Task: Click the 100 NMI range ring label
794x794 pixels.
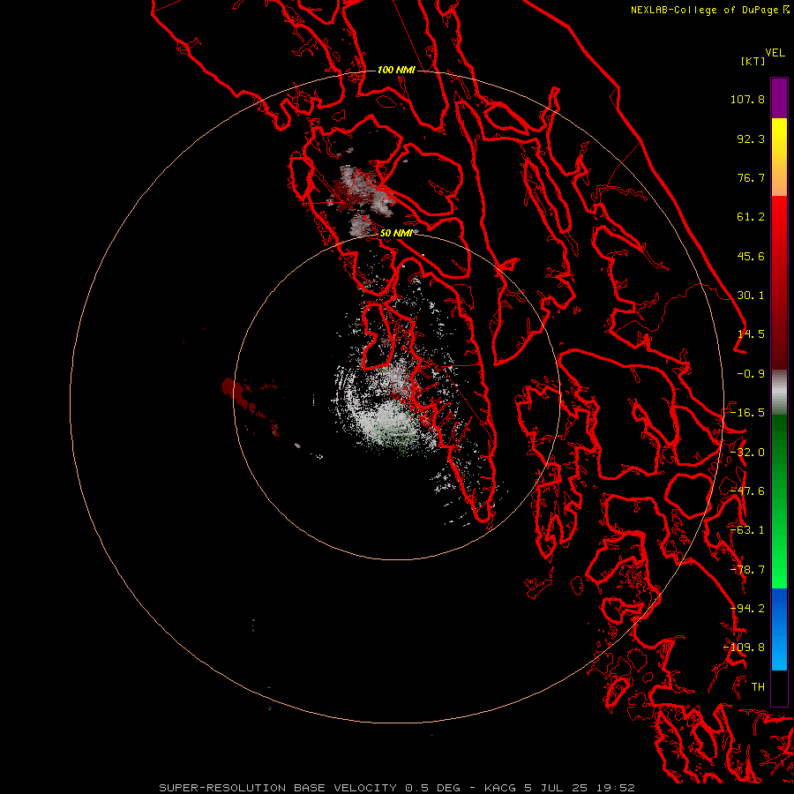Action: tap(396, 70)
